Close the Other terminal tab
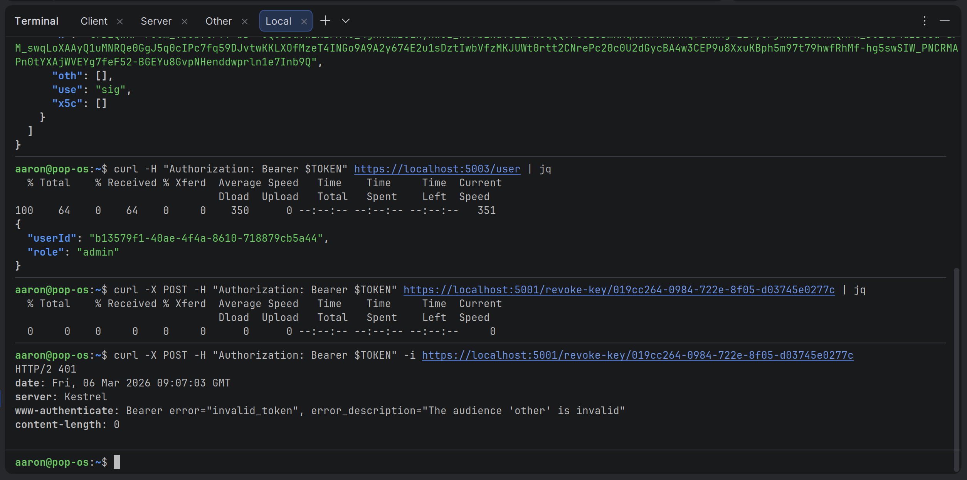967x480 pixels. click(x=245, y=22)
